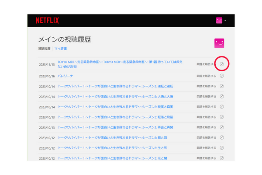Click the hide icon for 大悟と大悟 episode

tap(221, 96)
